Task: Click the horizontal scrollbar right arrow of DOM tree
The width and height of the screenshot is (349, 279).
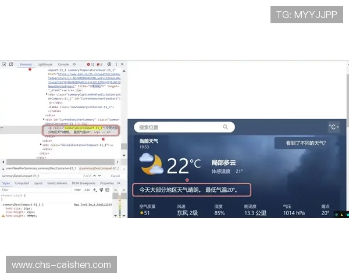Action: 117,162
